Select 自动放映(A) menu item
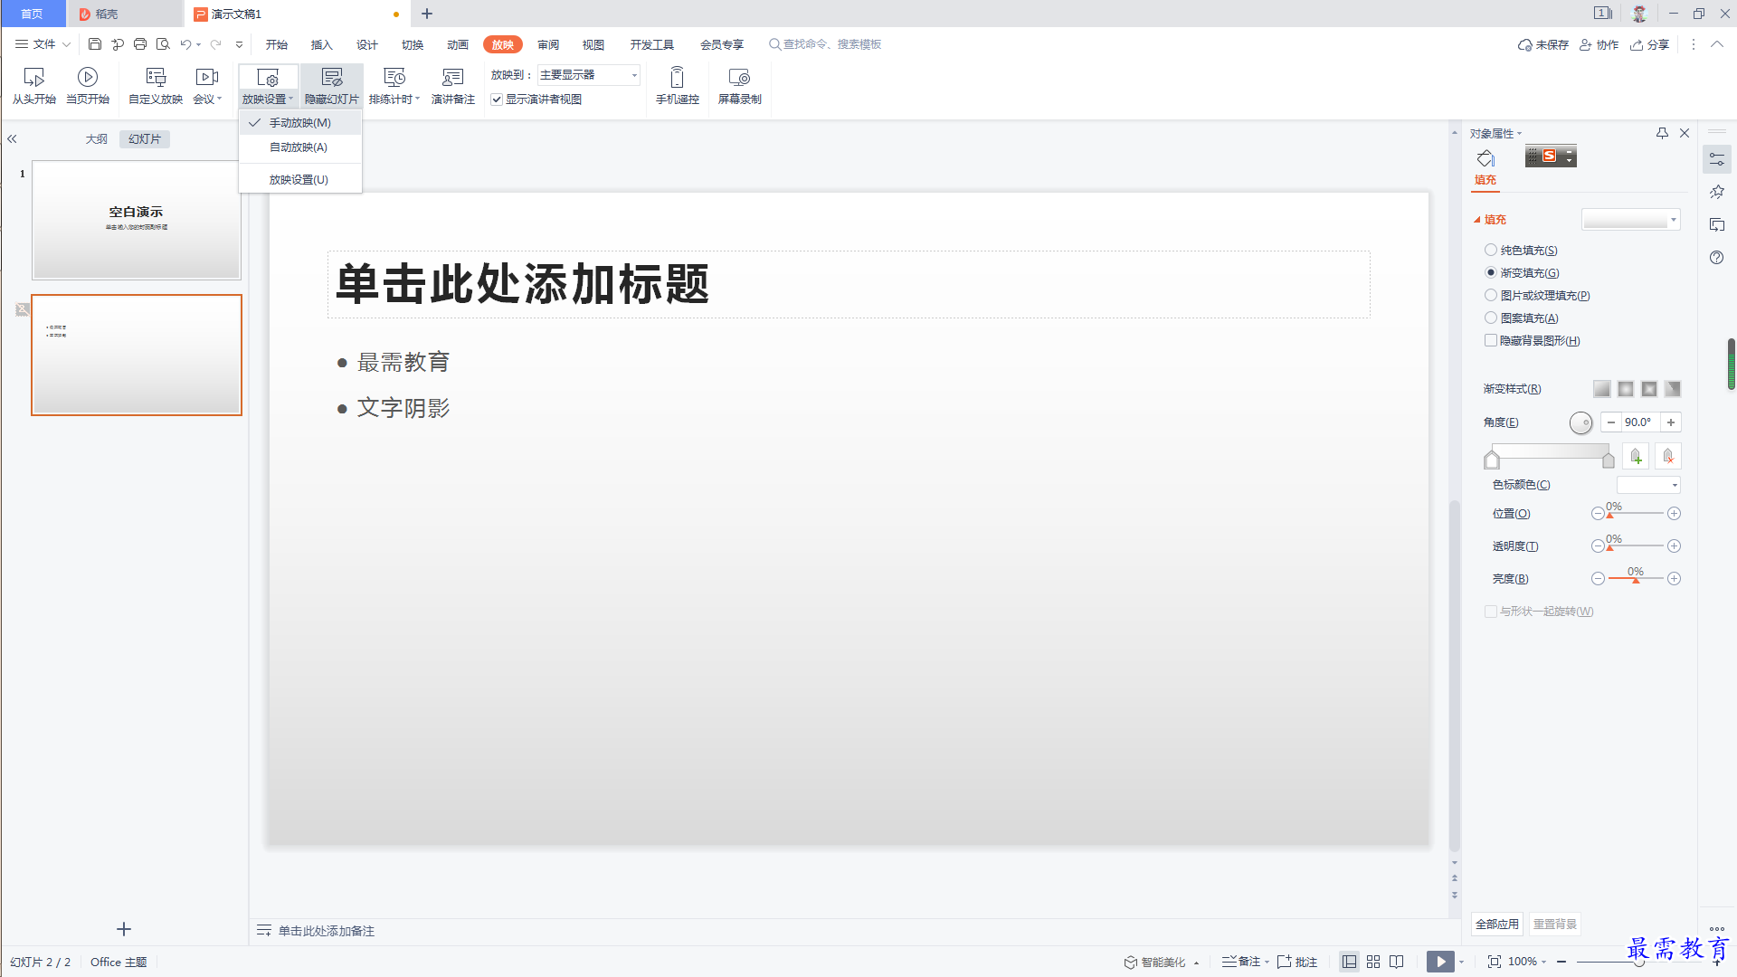This screenshot has height=977, width=1737. [300, 147]
